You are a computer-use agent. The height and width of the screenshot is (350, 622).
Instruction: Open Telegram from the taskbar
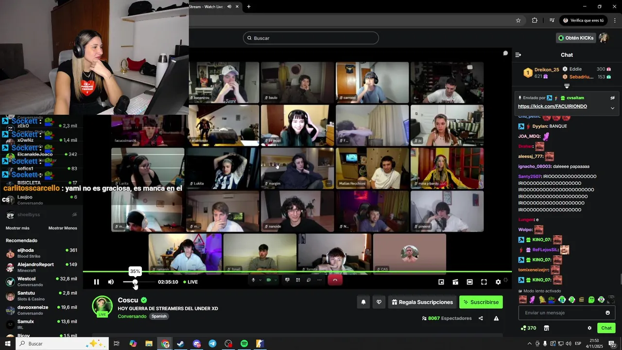point(212,344)
